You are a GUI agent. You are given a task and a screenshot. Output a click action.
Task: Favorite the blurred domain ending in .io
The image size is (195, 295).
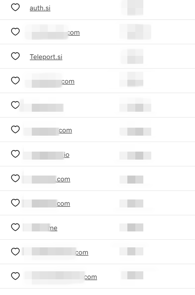coord(15,154)
